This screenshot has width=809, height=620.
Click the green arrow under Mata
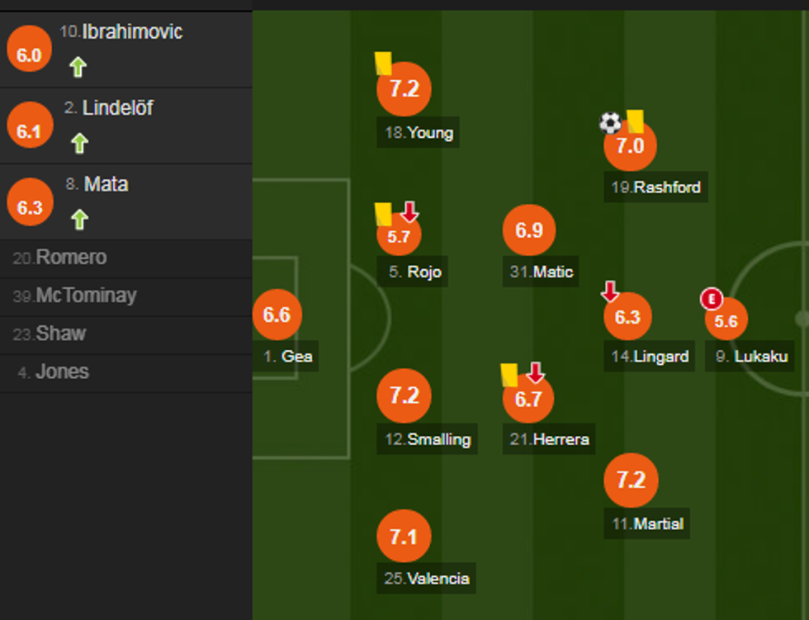point(78,218)
